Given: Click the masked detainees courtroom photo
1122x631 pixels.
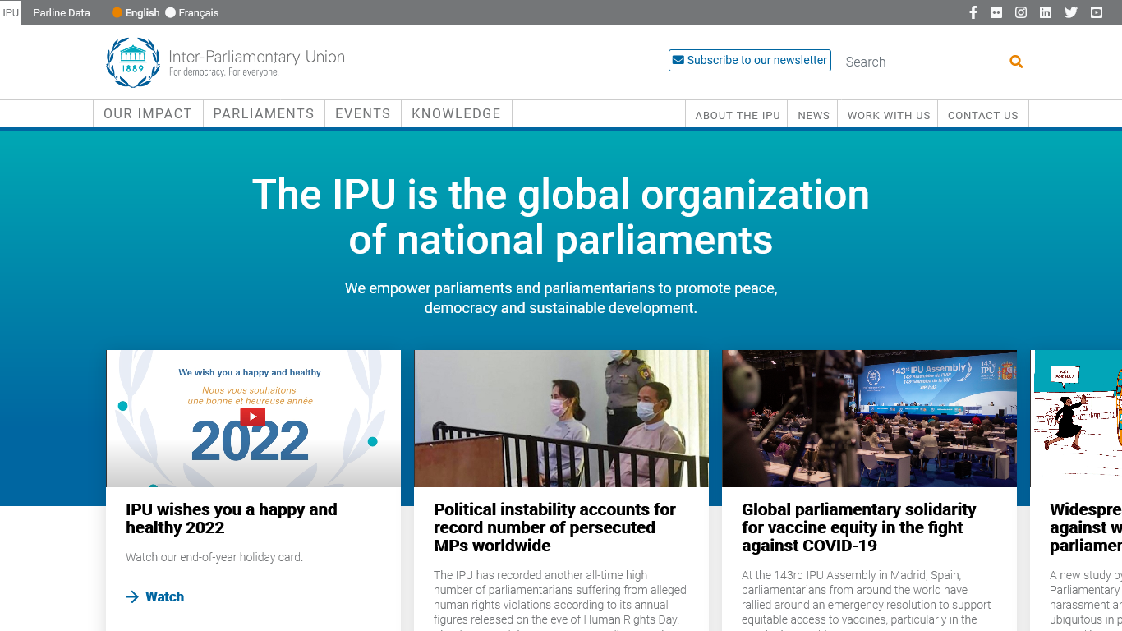Looking at the screenshot, I should (562, 419).
